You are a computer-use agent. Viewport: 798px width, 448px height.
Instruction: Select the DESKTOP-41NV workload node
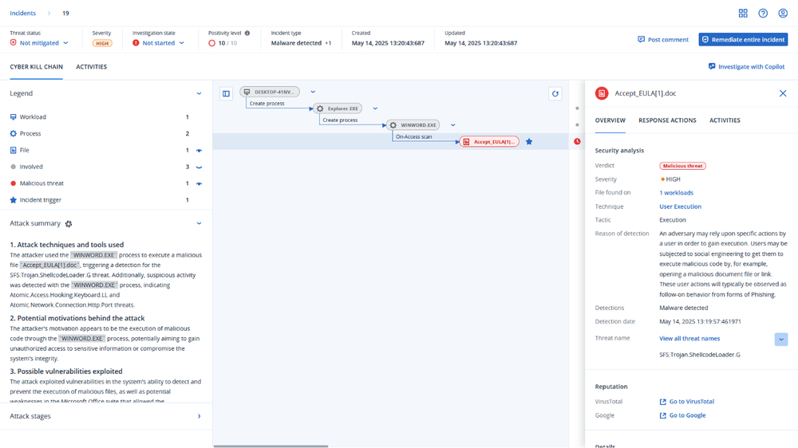(270, 92)
